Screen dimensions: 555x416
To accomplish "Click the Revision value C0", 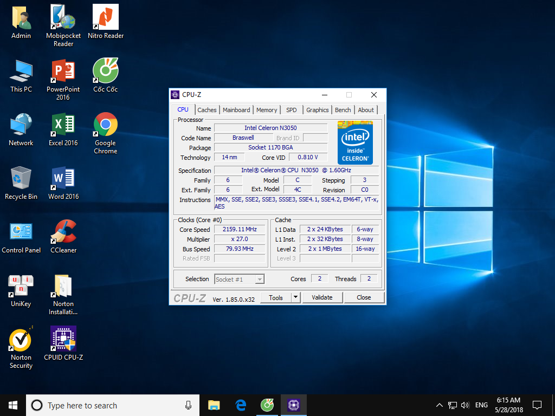I will tap(365, 190).
